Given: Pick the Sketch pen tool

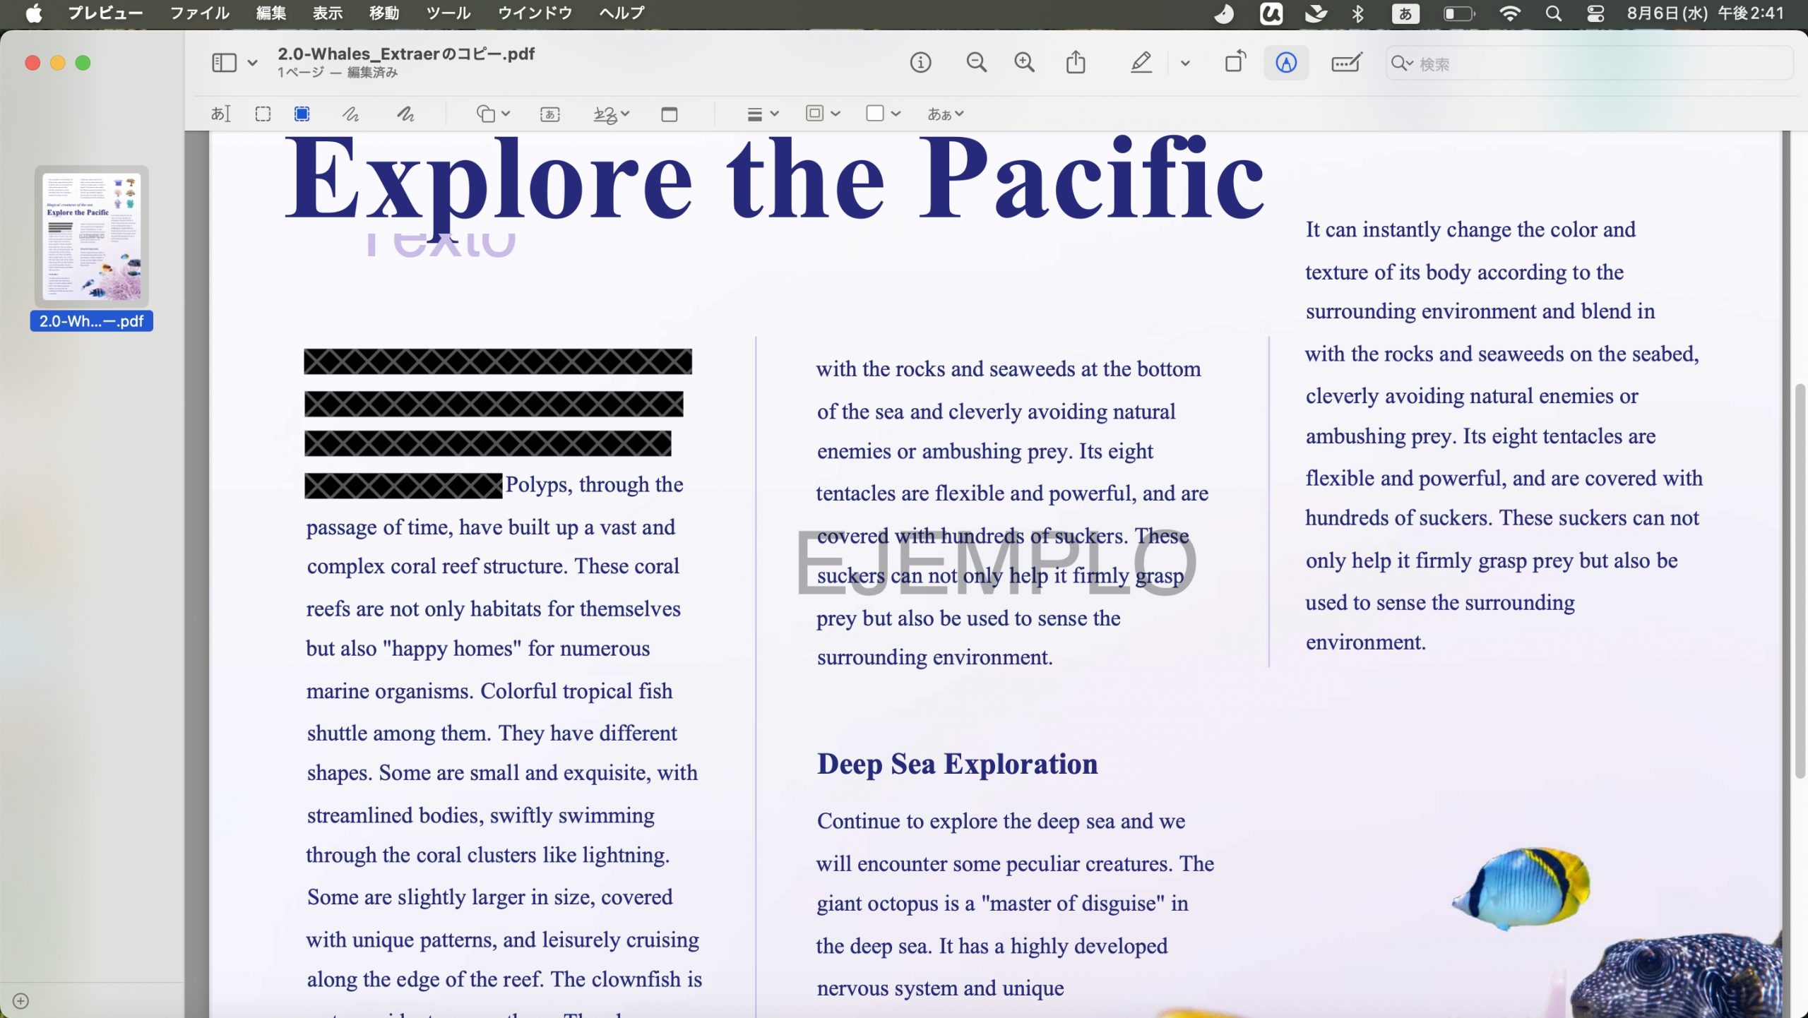Looking at the screenshot, I should [350, 114].
